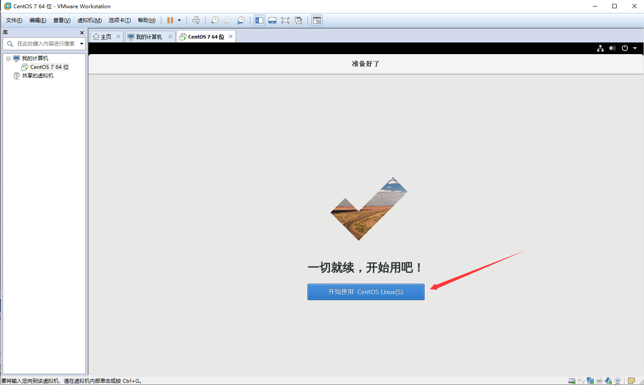The image size is (644, 385).
Task: Select 我的计算机 in the library tree
Action: [35, 58]
